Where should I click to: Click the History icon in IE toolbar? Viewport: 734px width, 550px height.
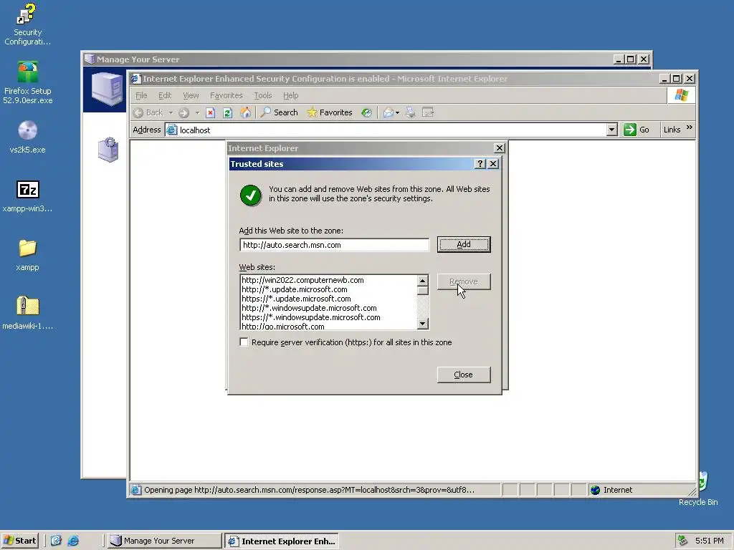366,112
